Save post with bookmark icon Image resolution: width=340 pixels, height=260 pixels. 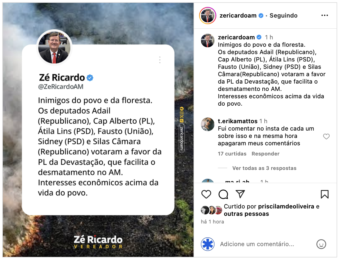click(x=325, y=194)
